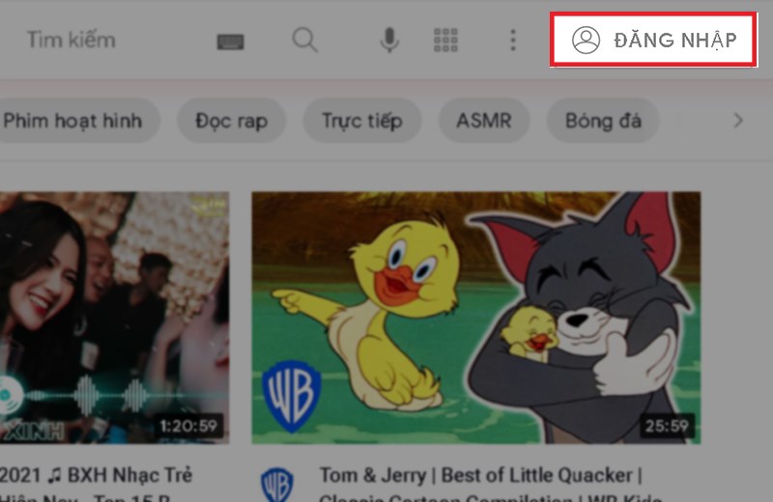Image resolution: width=773 pixels, height=502 pixels.
Task: Click the ĐĂNG NHẬP sign-in button
Action: coord(654,40)
